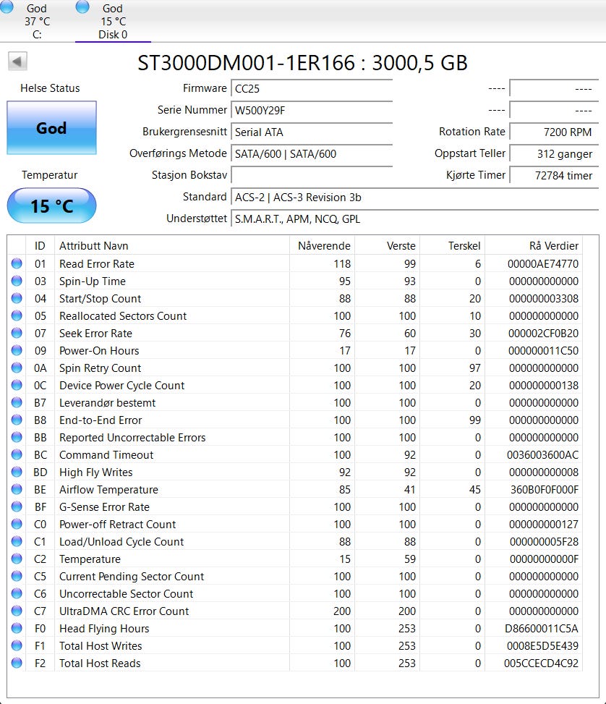Image resolution: width=606 pixels, height=704 pixels.
Task: Click the serial number field W500Y29F
Action: point(312,110)
